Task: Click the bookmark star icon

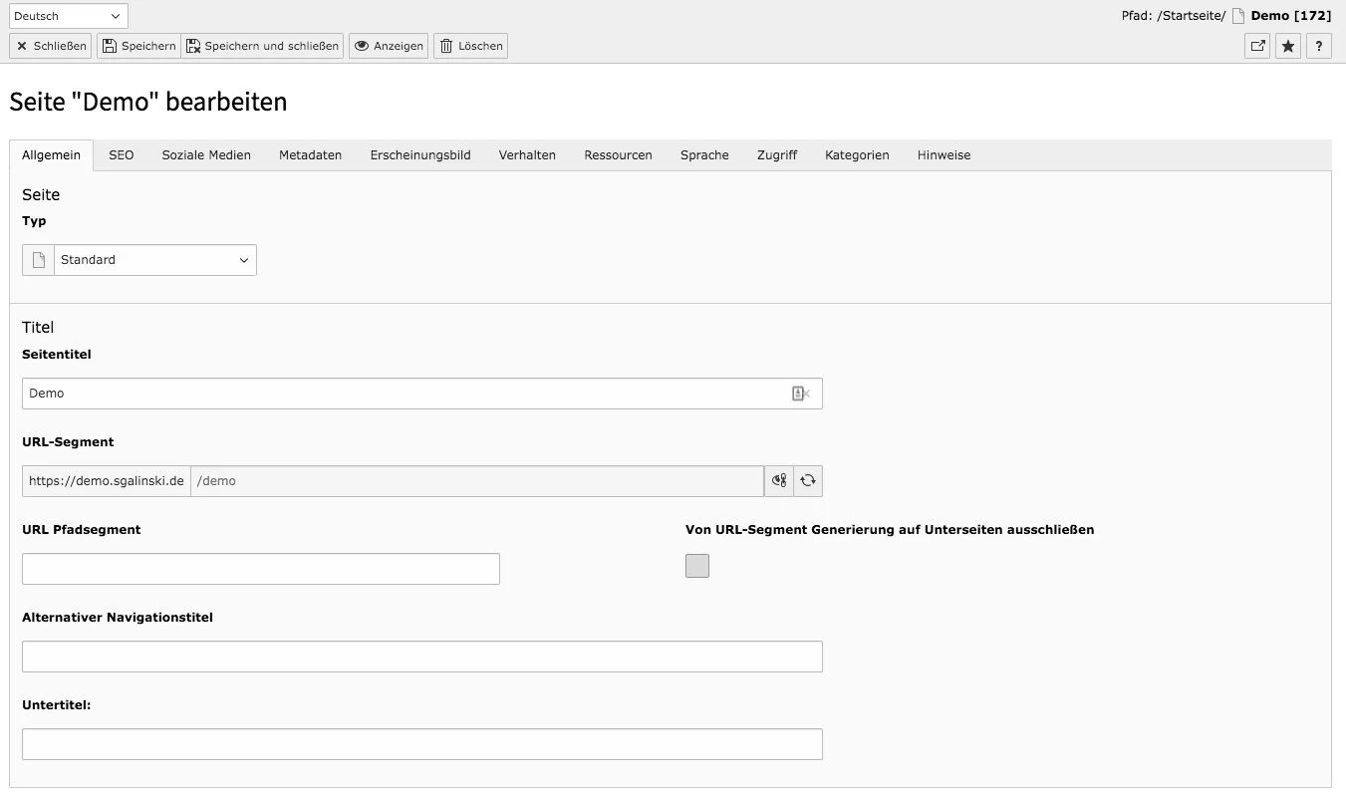Action: click(x=1287, y=46)
